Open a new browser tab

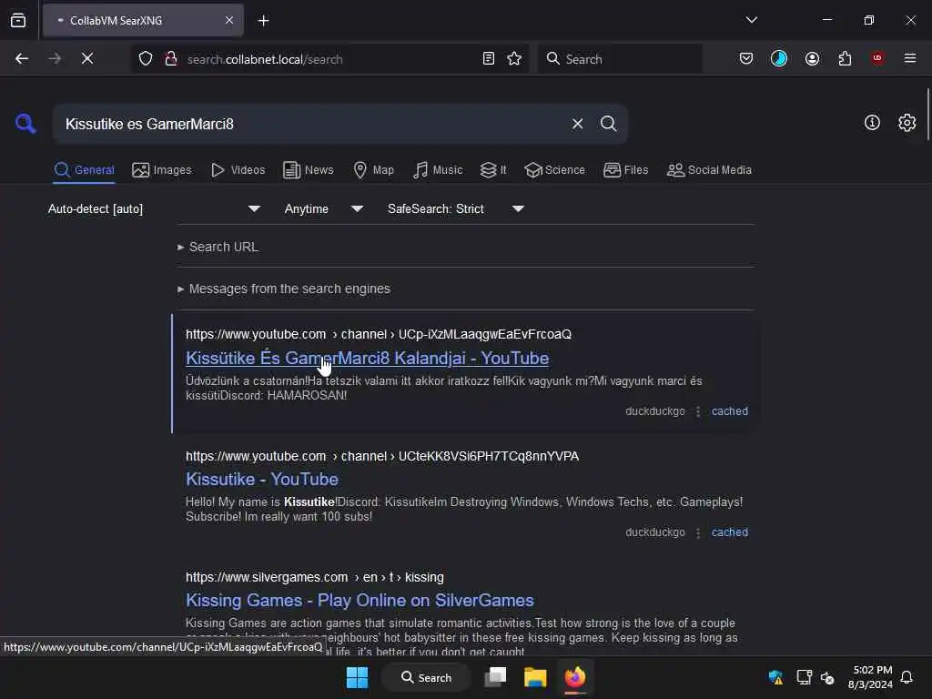coord(263,21)
